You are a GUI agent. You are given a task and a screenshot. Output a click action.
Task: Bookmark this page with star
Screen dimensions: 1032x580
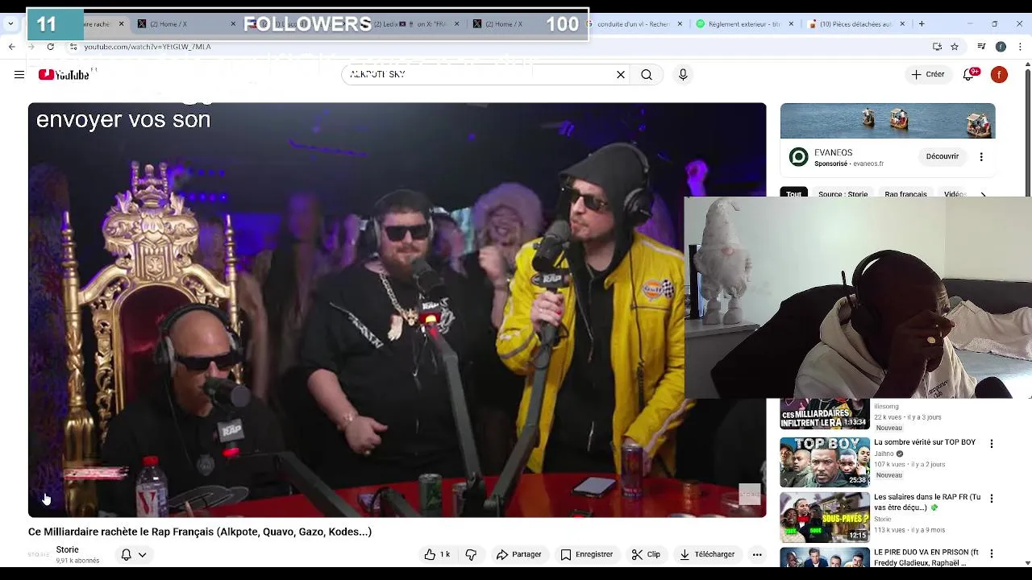[x=955, y=47]
